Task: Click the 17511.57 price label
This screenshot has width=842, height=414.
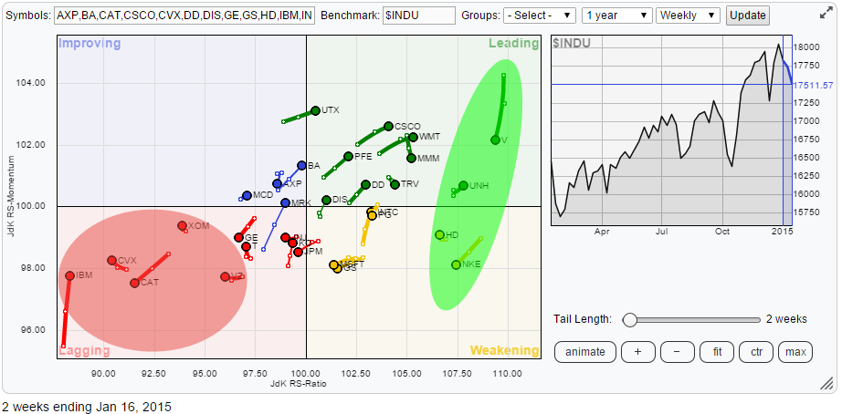Action: (x=813, y=85)
